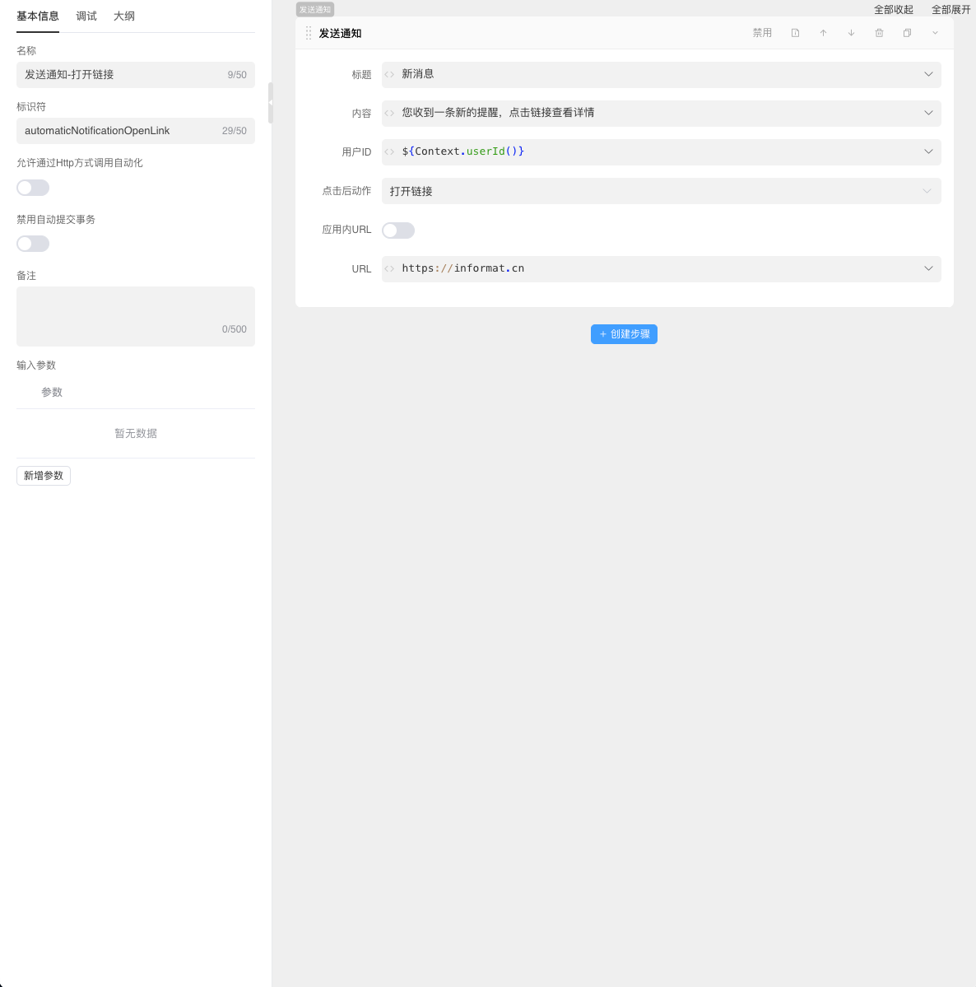
Task: Click expression code icon beside URL field
Action: point(390,268)
